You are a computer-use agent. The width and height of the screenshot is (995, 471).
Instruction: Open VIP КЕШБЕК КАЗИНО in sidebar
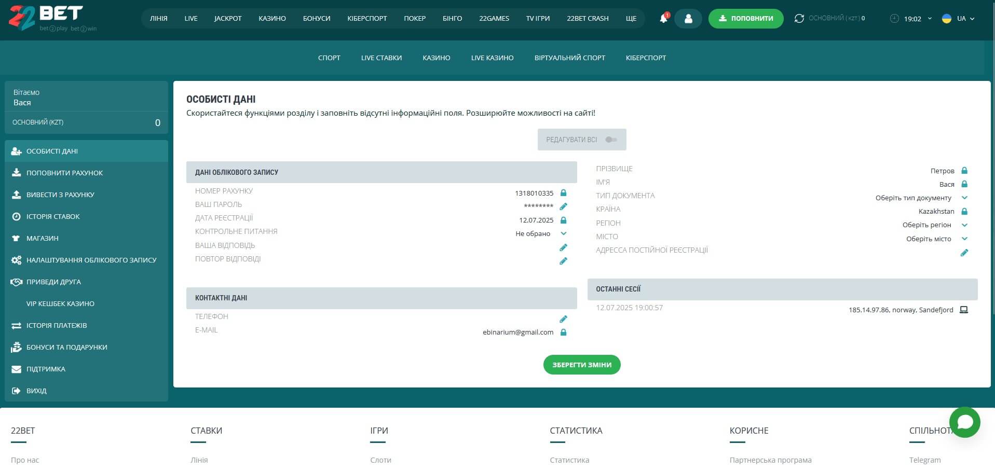(x=86, y=303)
